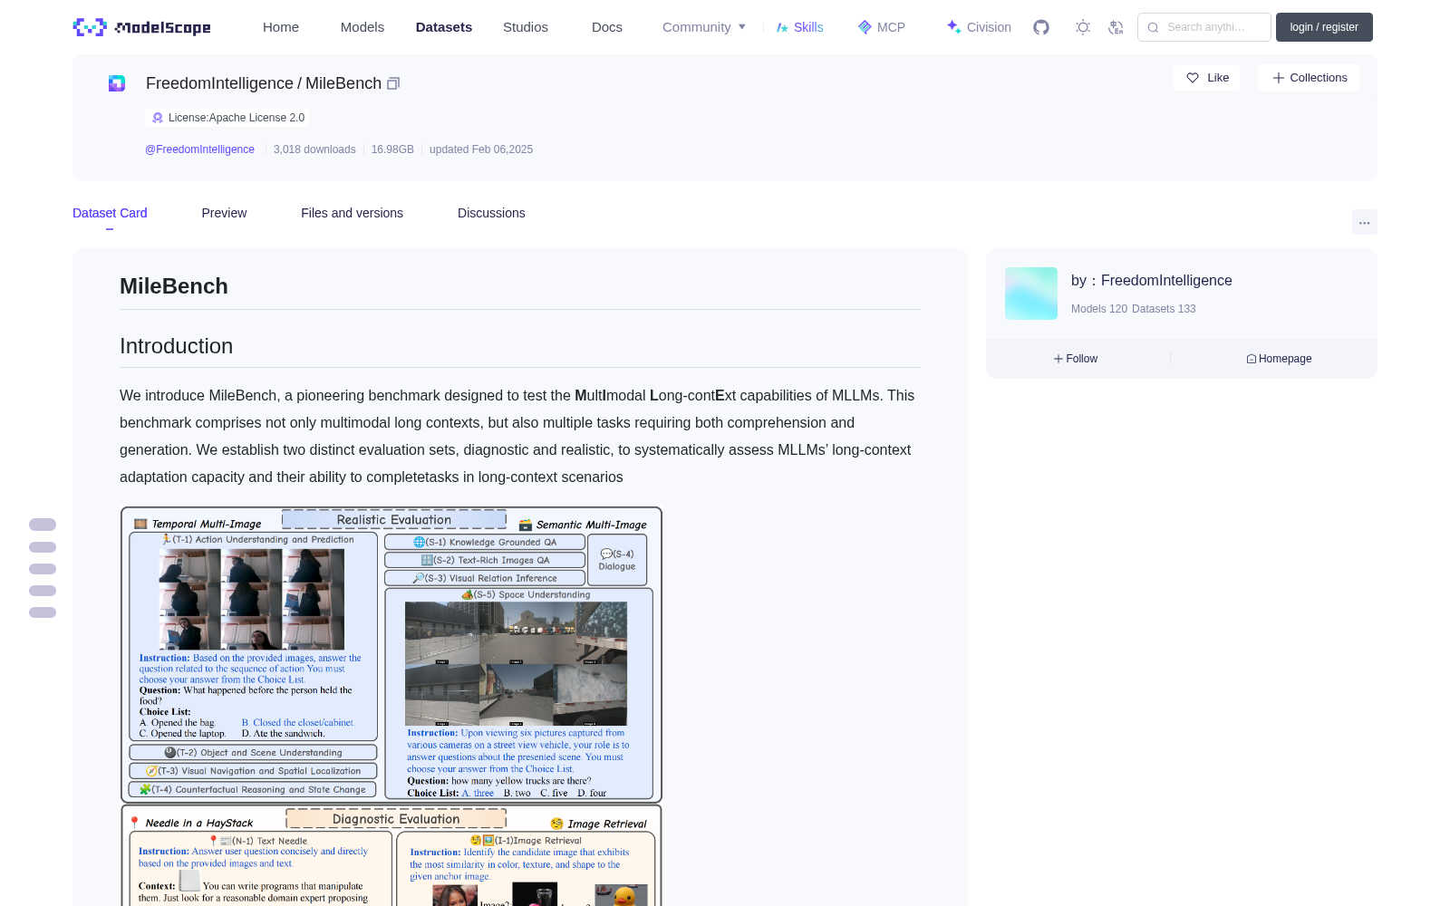
Task: Add to Collections with the plus button
Action: [1309, 78]
